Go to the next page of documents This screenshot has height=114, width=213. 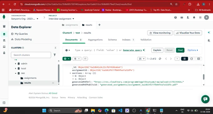171,59
